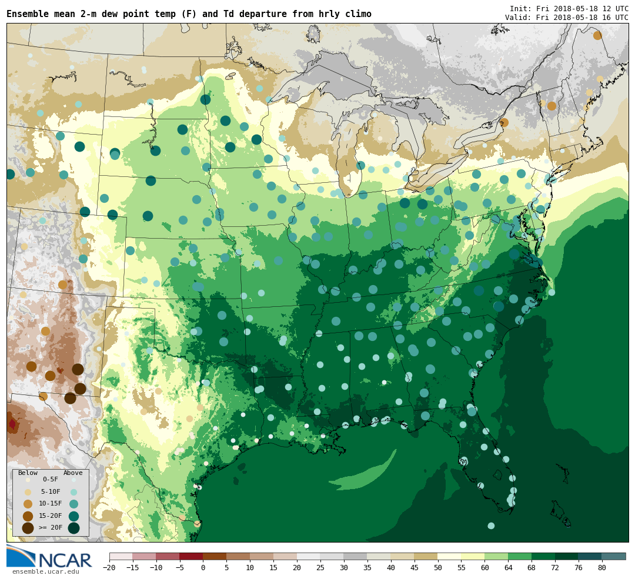Click the 25 to 30 gray swatch

coord(332,557)
